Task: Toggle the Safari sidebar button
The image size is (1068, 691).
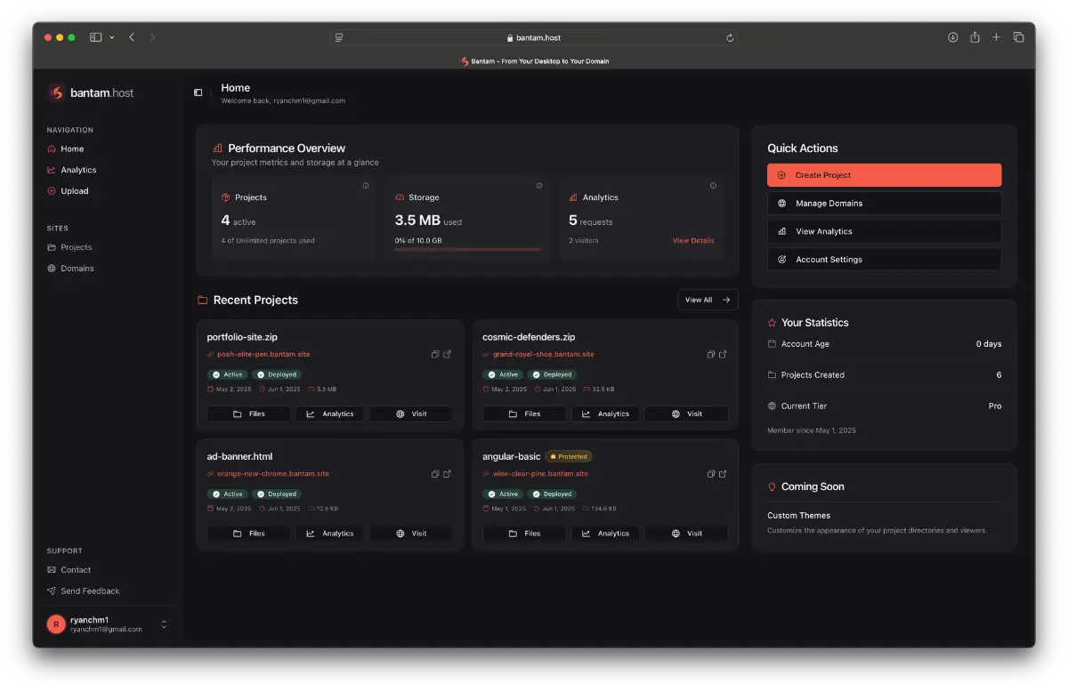Action: 95,37
